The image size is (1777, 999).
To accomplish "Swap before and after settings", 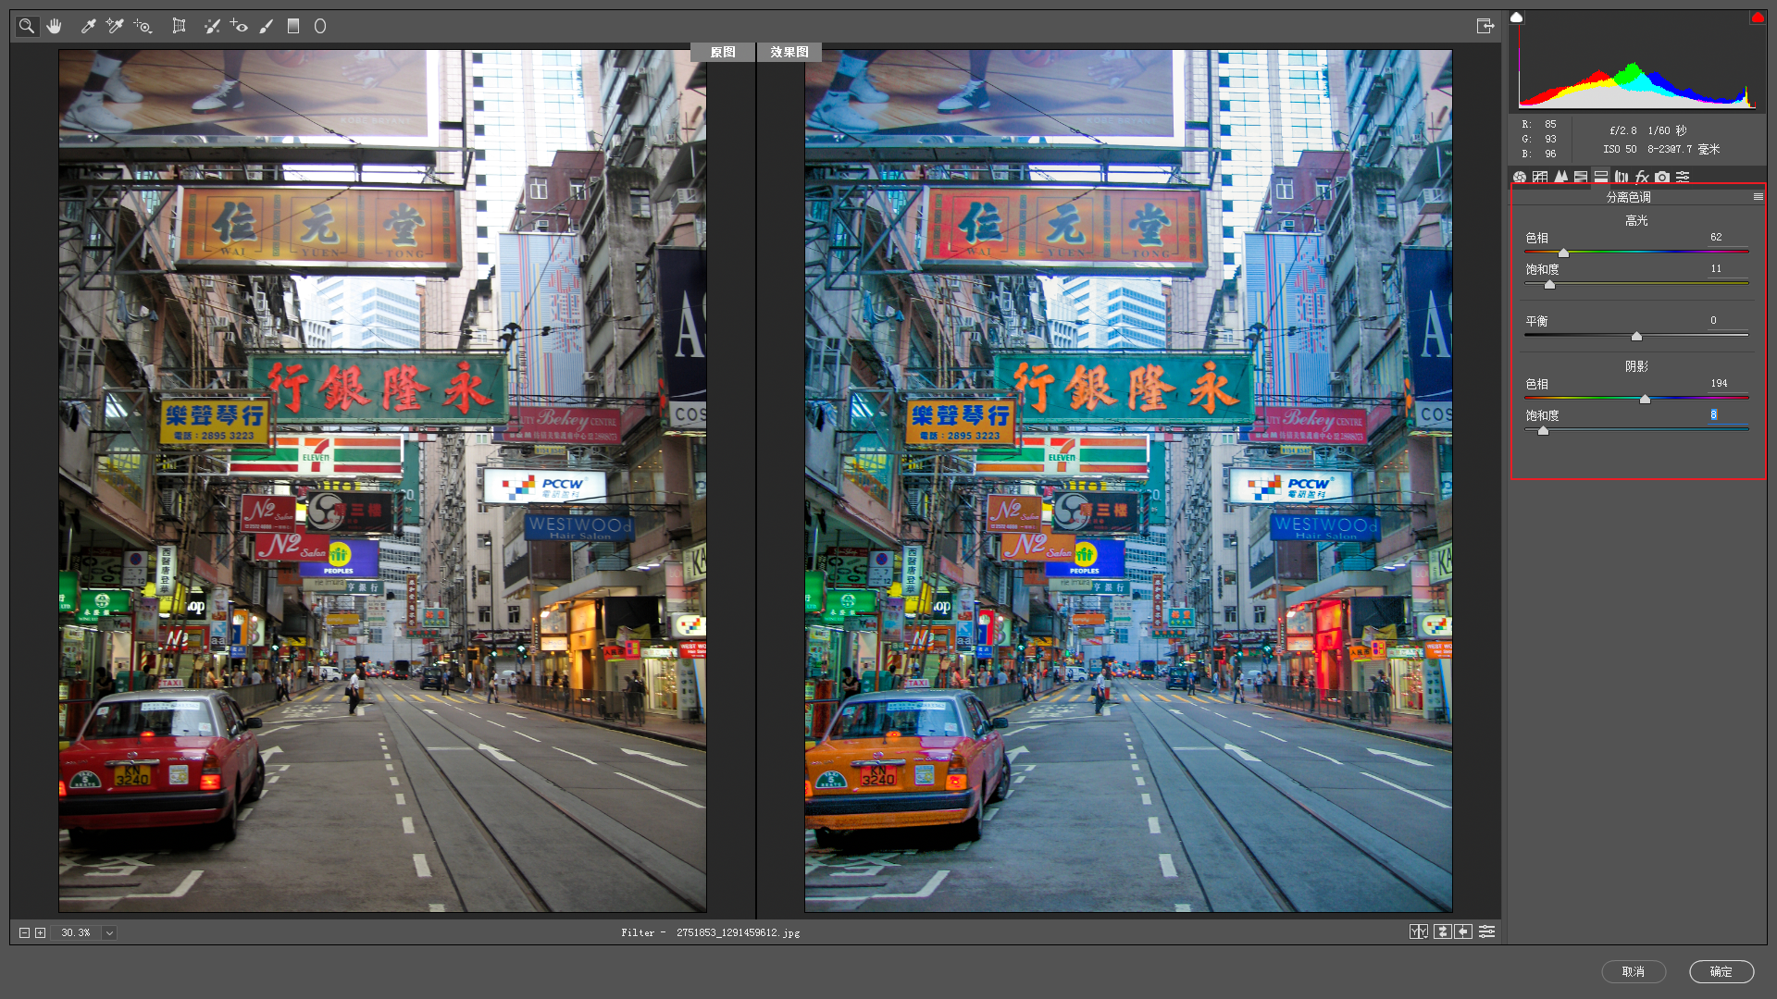I will (1442, 931).
